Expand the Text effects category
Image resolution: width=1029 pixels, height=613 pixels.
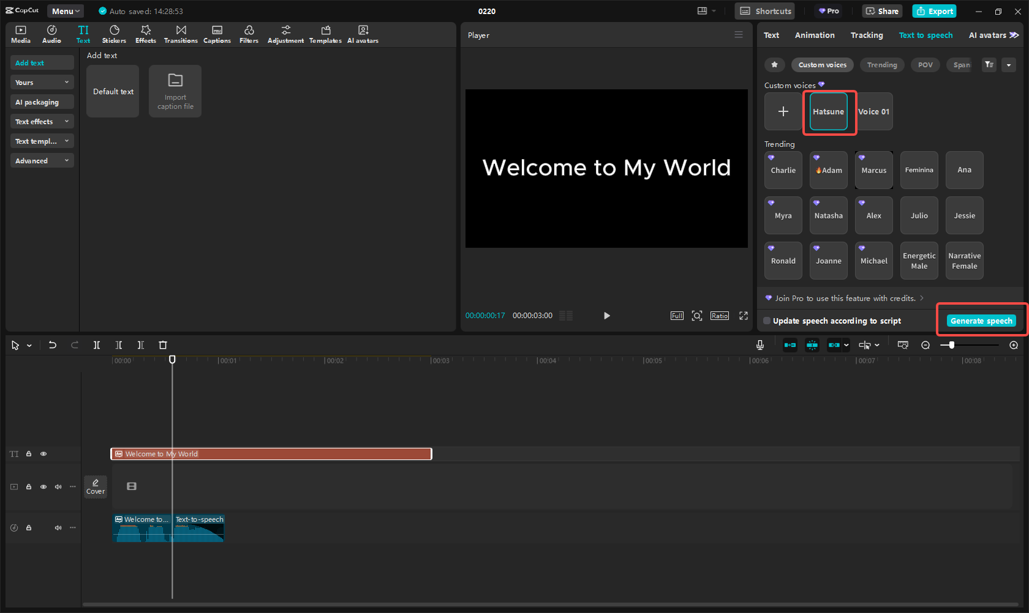[x=42, y=122]
